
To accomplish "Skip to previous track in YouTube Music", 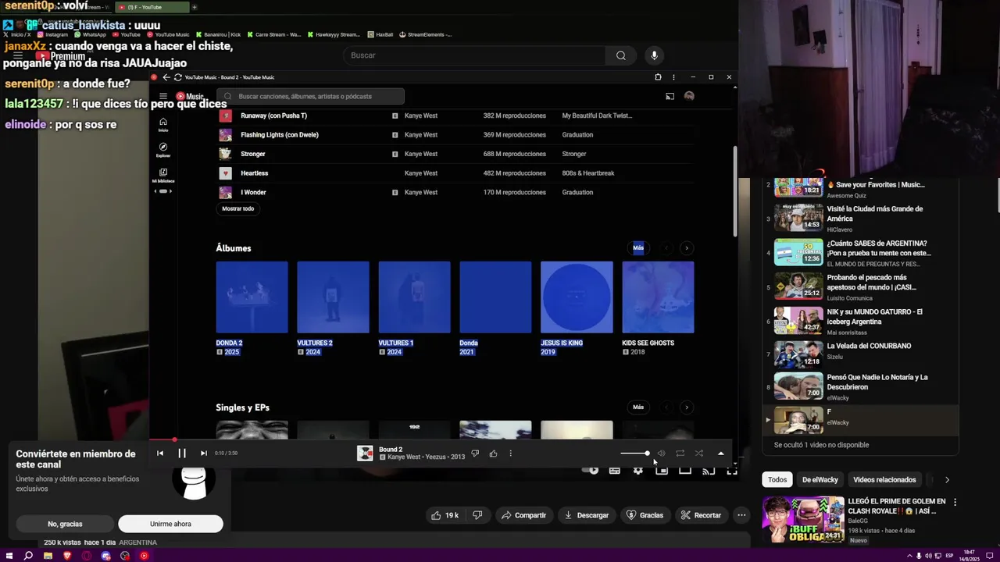I will point(160,453).
